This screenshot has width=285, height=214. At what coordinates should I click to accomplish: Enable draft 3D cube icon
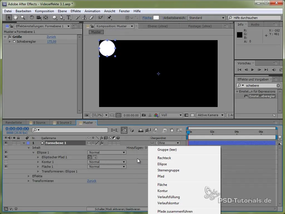(131, 130)
